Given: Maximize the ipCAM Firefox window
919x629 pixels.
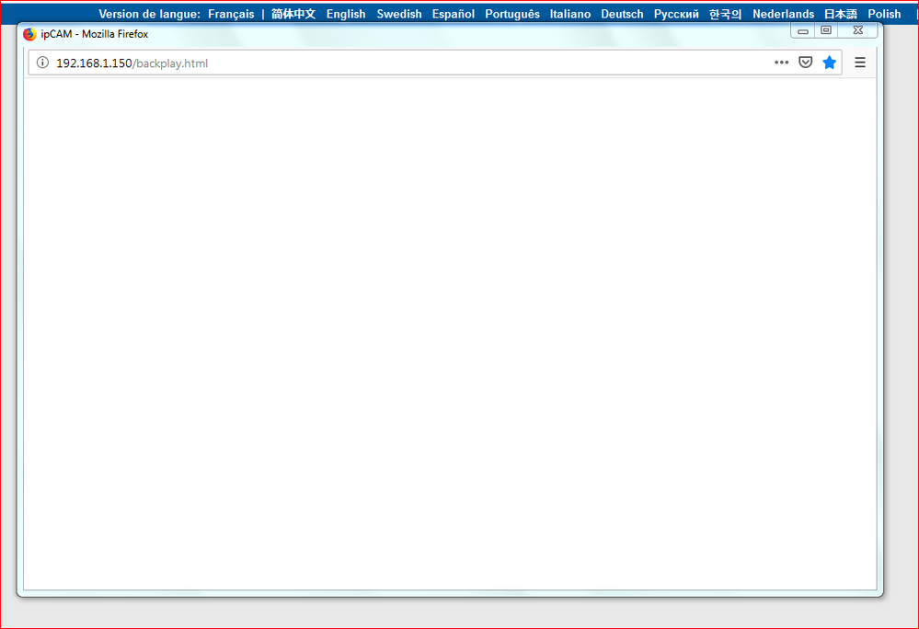Looking at the screenshot, I should pos(826,30).
